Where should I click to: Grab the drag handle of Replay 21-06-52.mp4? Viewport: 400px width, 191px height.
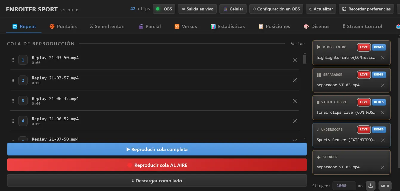click(x=13, y=121)
